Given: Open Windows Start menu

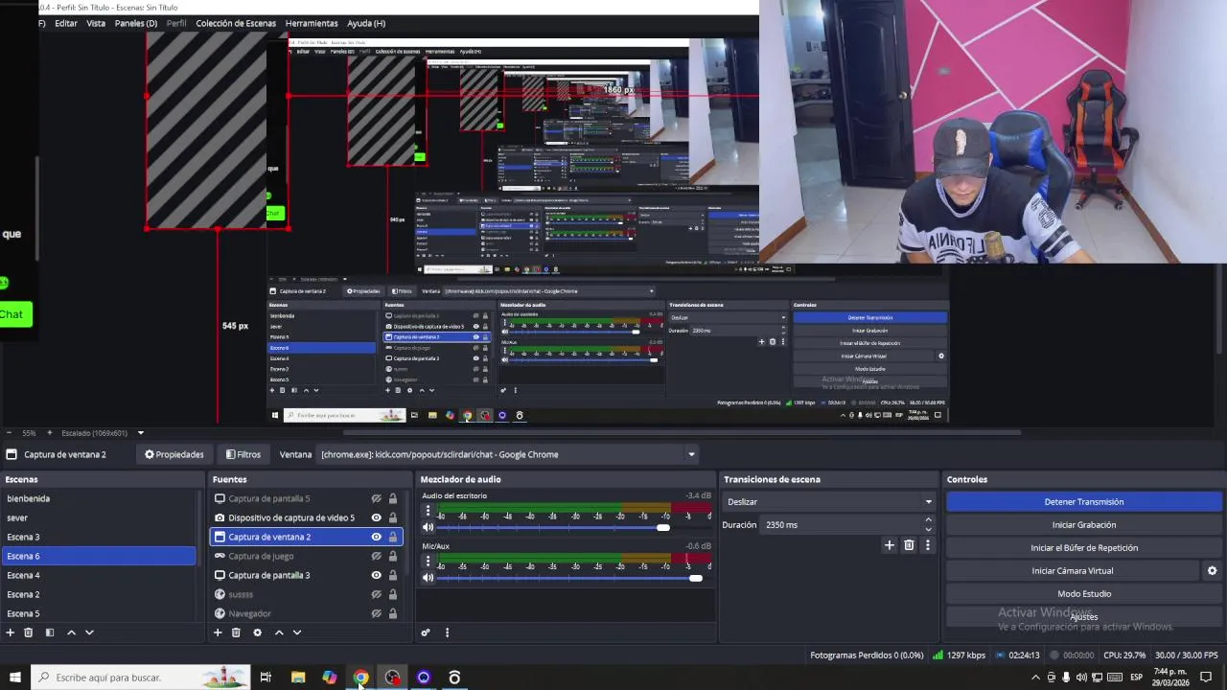Looking at the screenshot, I should (14, 678).
